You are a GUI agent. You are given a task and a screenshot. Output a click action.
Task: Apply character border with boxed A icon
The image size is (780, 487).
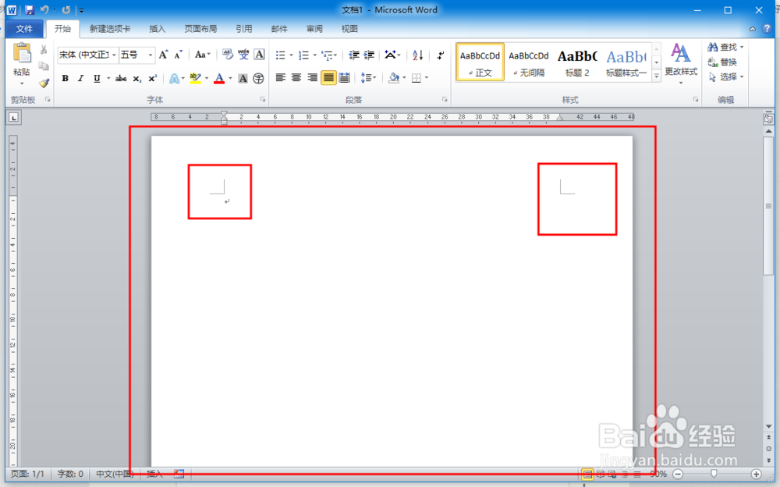259,55
